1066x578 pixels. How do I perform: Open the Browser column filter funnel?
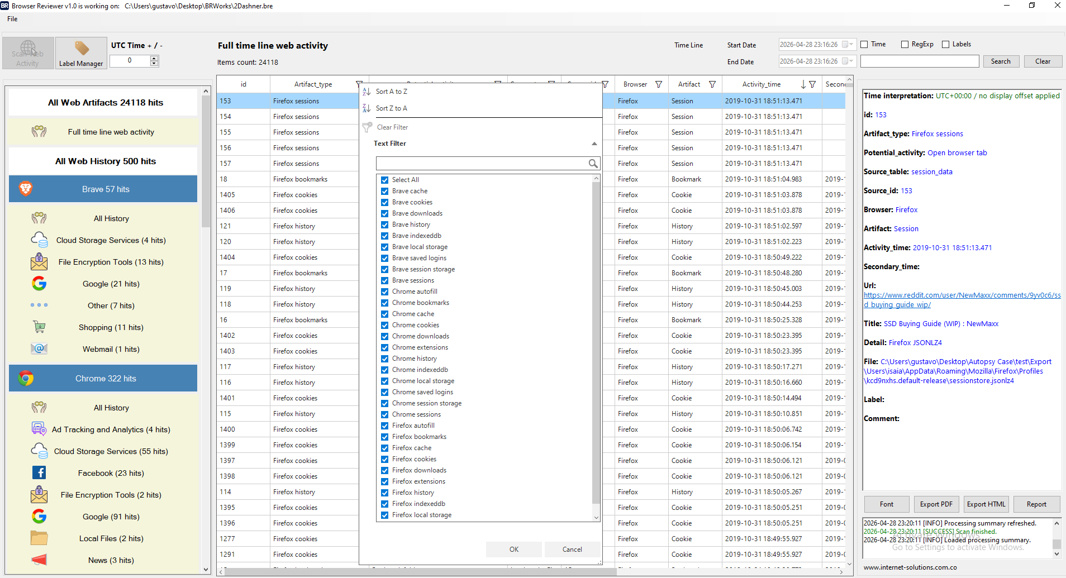point(659,84)
